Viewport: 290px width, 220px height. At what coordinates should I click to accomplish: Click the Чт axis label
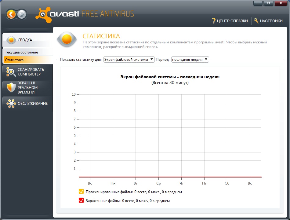pos(181,183)
